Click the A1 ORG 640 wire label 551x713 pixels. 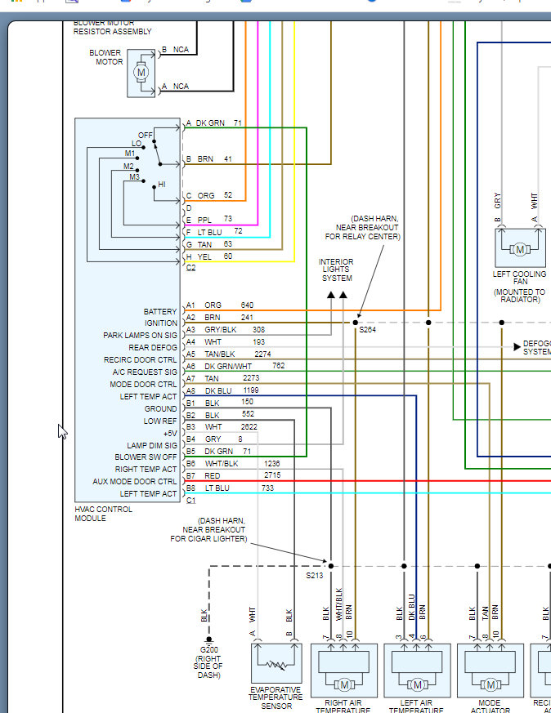click(220, 305)
